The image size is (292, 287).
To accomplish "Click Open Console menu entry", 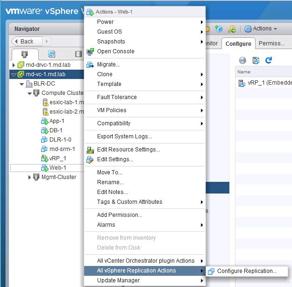I will [x=145, y=51].
